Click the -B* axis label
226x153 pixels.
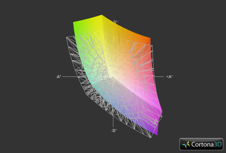(114, 131)
